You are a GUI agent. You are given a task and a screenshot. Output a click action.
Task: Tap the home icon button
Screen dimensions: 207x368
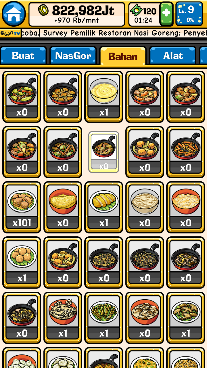click(x=14, y=14)
